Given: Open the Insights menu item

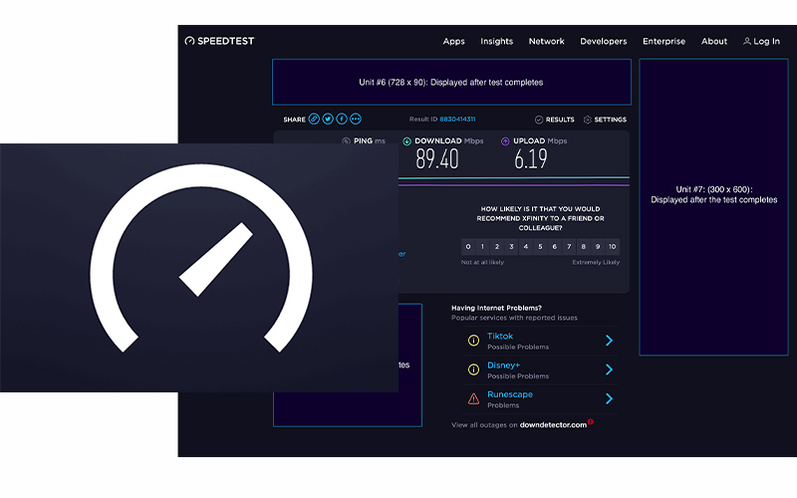Looking at the screenshot, I should [496, 41].
